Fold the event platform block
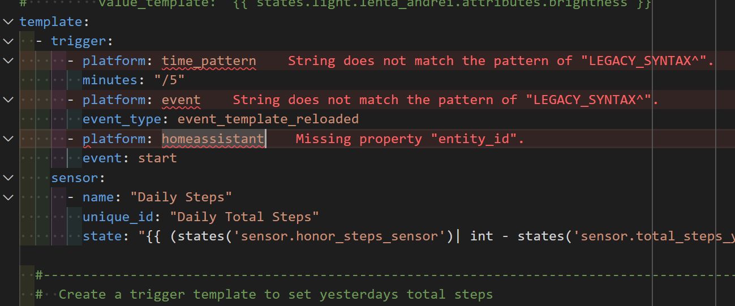Viewport: 735px width, 306px height. [7, 100]
